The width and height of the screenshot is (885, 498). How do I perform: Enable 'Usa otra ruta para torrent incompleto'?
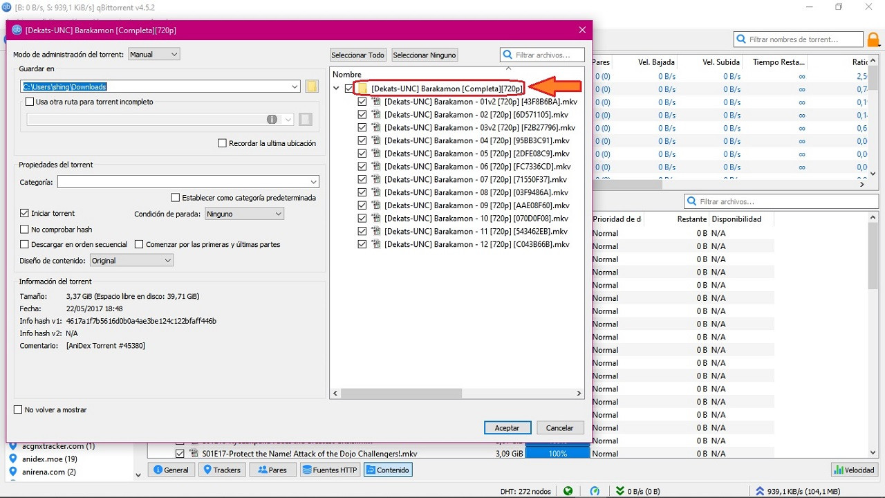29,102
